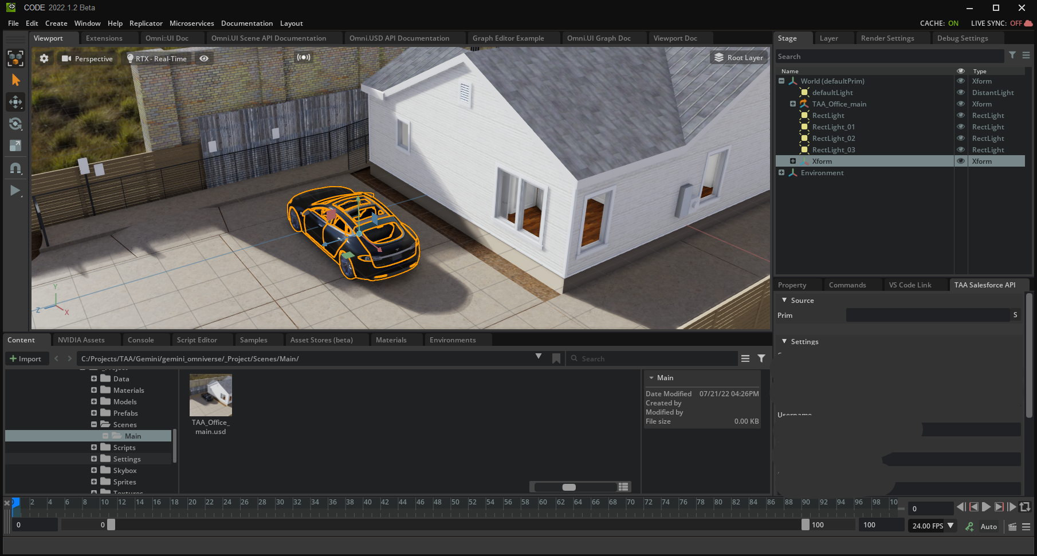Image resolution: width=1037 pixels, height=556 pixels.
Task: Click the Stage filter funnel icon
Action: (1012, 56)
